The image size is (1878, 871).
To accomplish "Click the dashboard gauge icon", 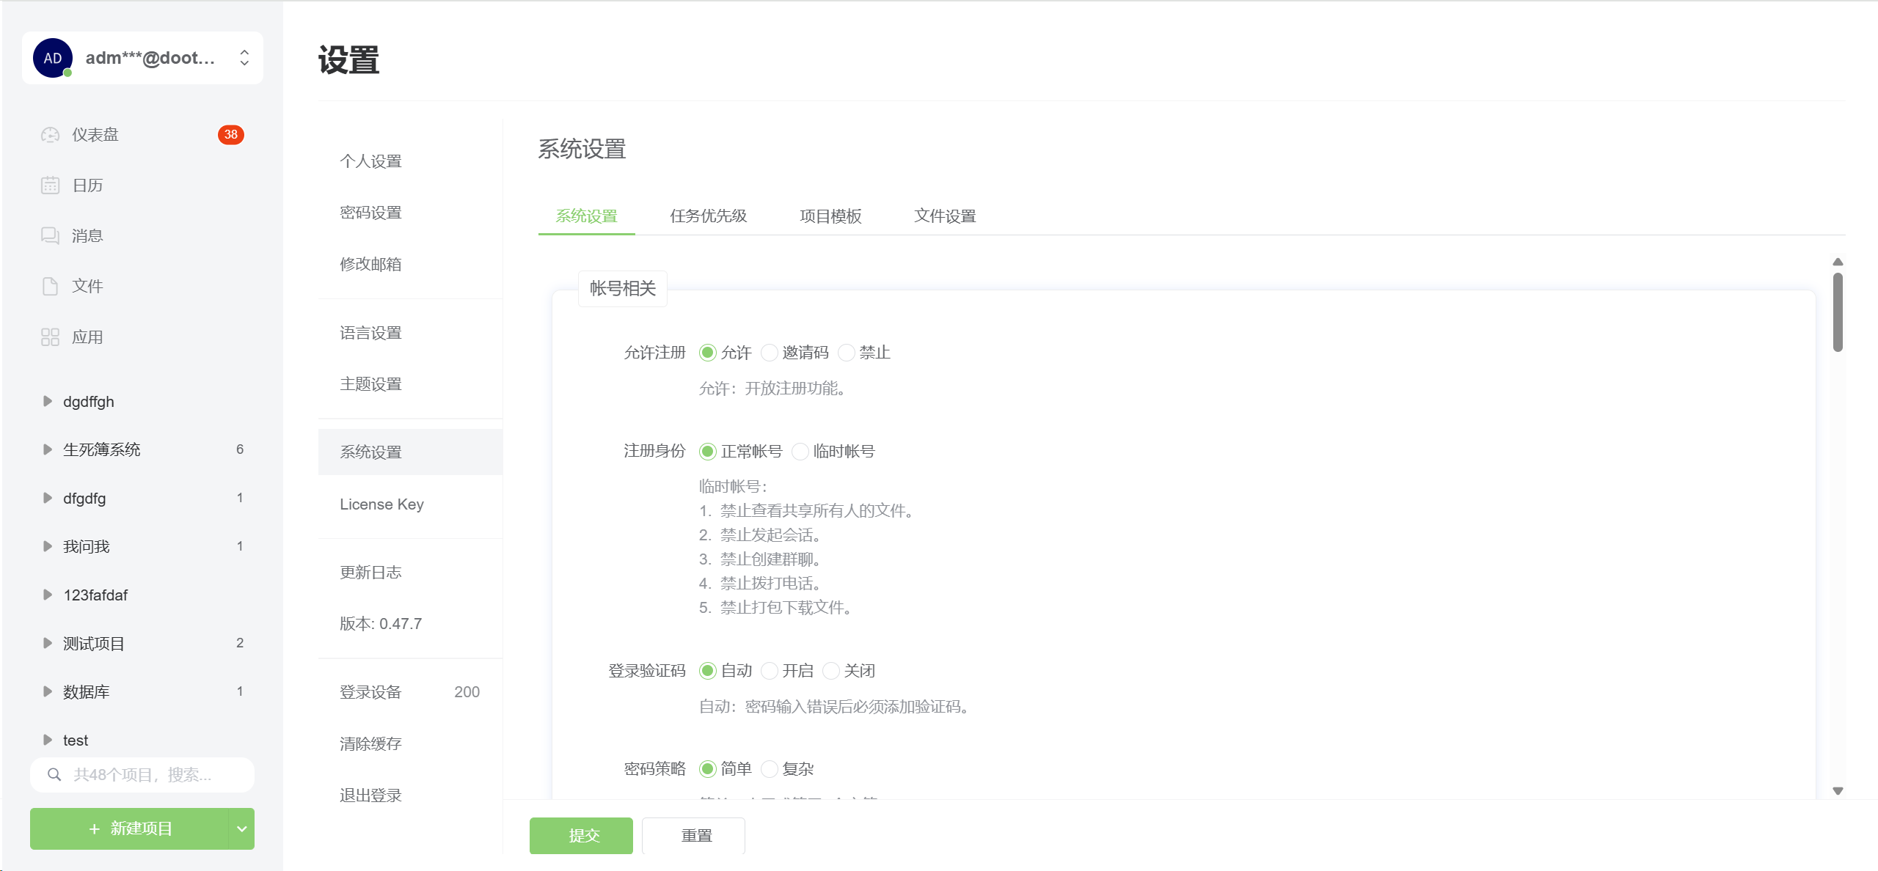I will [x=50, y=135].
